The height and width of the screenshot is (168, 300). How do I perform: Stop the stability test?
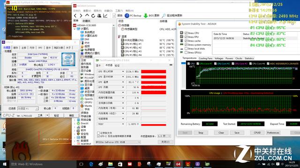pos(201,133)
